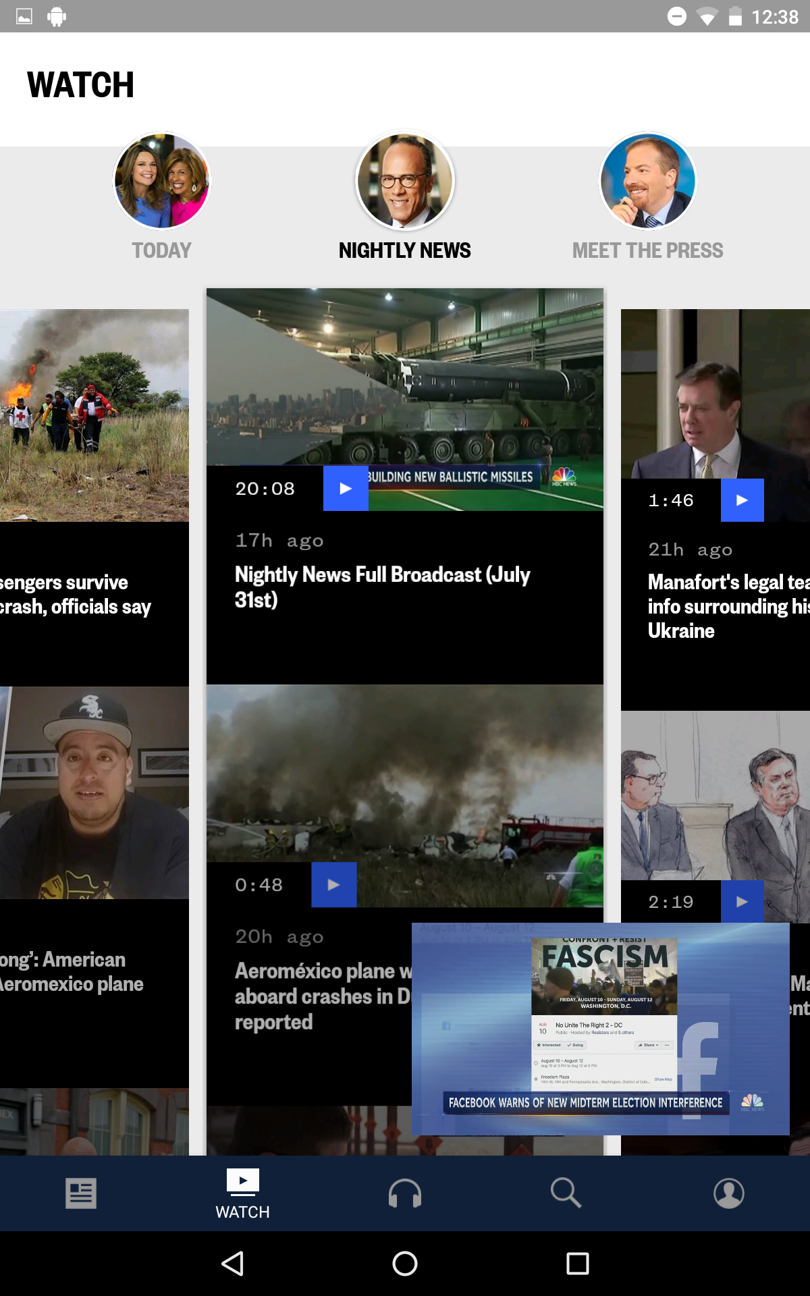
Task: Tap the 12:38 clock in status bar
Action: (x=775, y=17)
